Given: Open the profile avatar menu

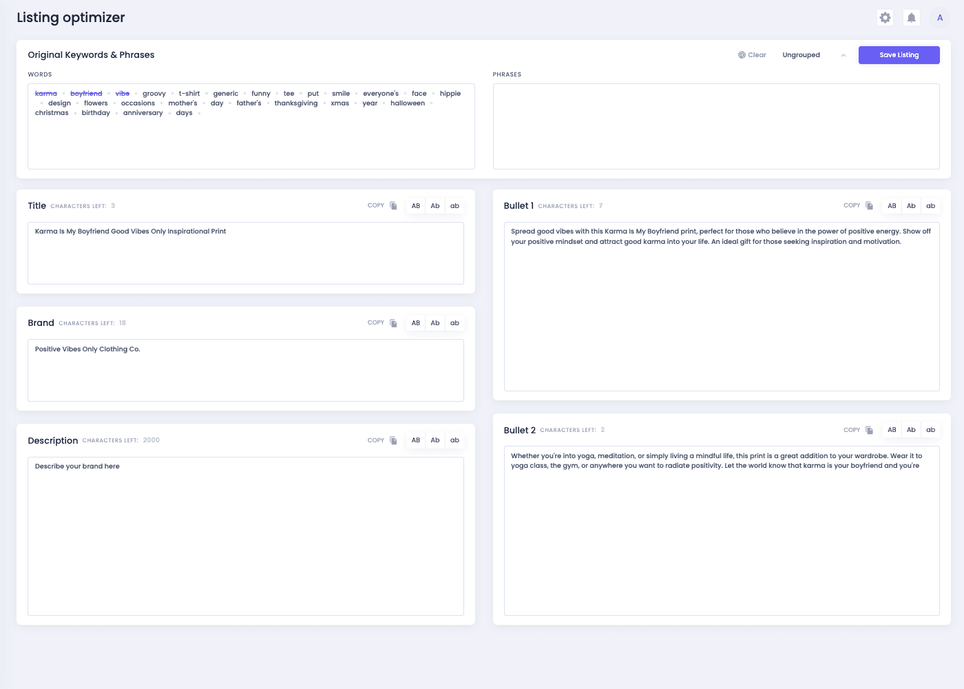Looking at the screenshot, I should (939, 18).
